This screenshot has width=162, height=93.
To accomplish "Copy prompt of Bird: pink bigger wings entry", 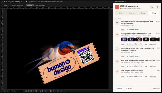I will pyautogui.click(x=152, y=66).
